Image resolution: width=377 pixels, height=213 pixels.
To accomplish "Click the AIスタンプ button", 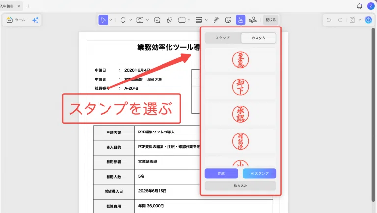I will [x=260, y=173].
